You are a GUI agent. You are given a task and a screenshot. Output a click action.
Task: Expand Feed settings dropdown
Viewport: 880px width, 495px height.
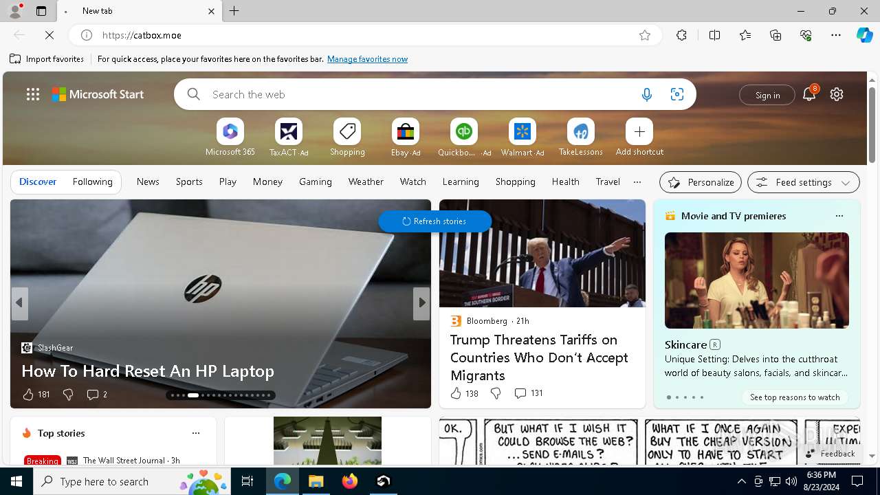pos(804,182)
